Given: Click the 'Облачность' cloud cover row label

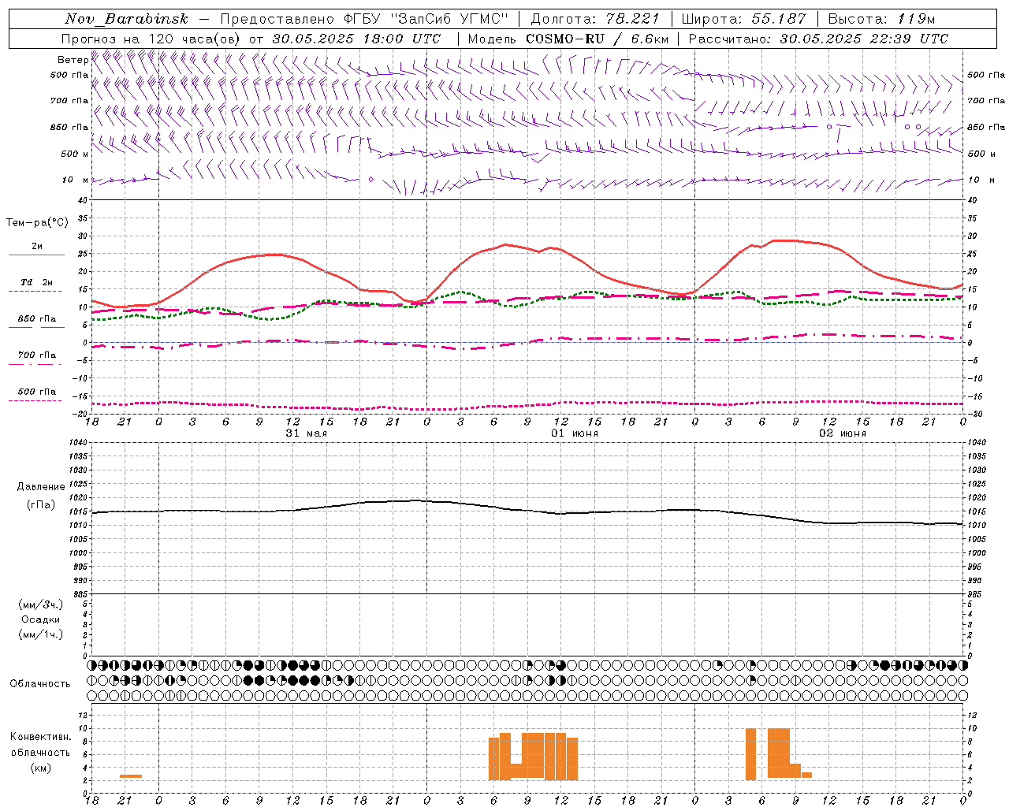Looking at the screenshot, I should [x=40, y=683].
